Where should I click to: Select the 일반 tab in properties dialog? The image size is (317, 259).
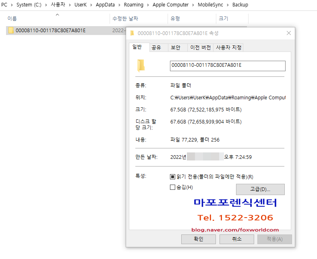pos(139,47)
